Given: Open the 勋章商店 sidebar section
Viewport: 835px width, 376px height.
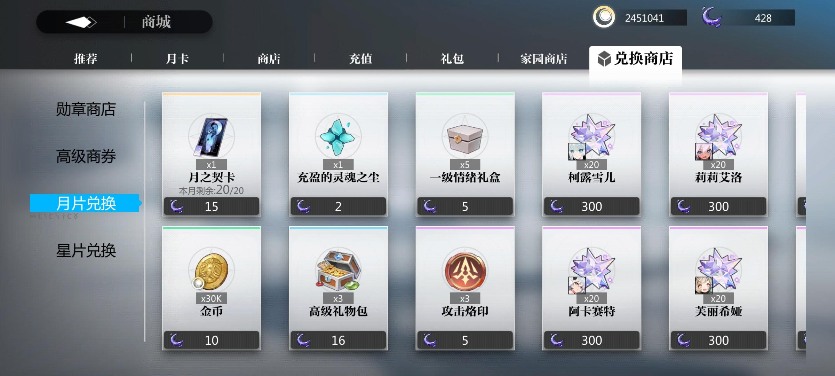Looking at the screenshot, I should click(x=86, y=109).
